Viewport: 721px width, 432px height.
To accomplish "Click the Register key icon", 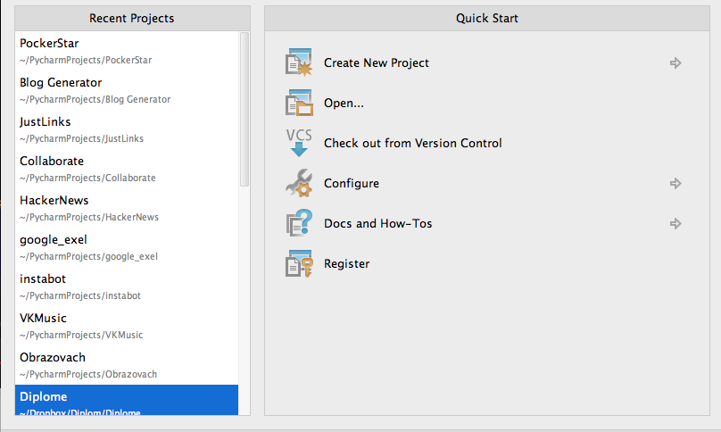I will (299, 263).
